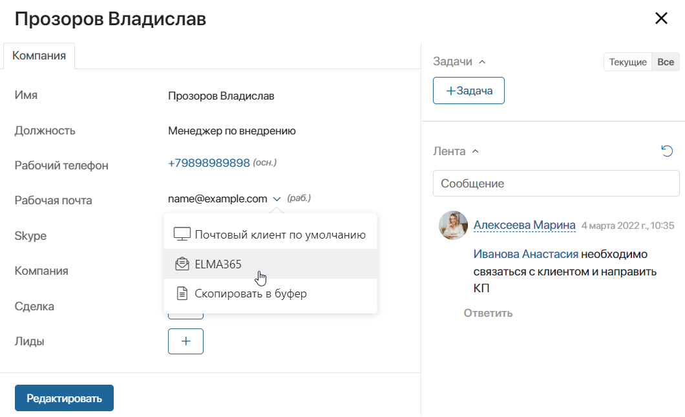Add a lead with the Лиды plus button
Viewport: 685px width, 417px height.
pos(185,341)
